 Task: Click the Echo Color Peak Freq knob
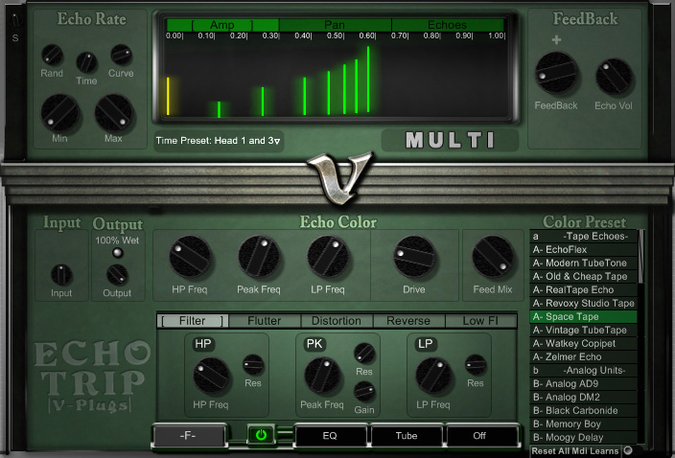click(x=259, y=257)
